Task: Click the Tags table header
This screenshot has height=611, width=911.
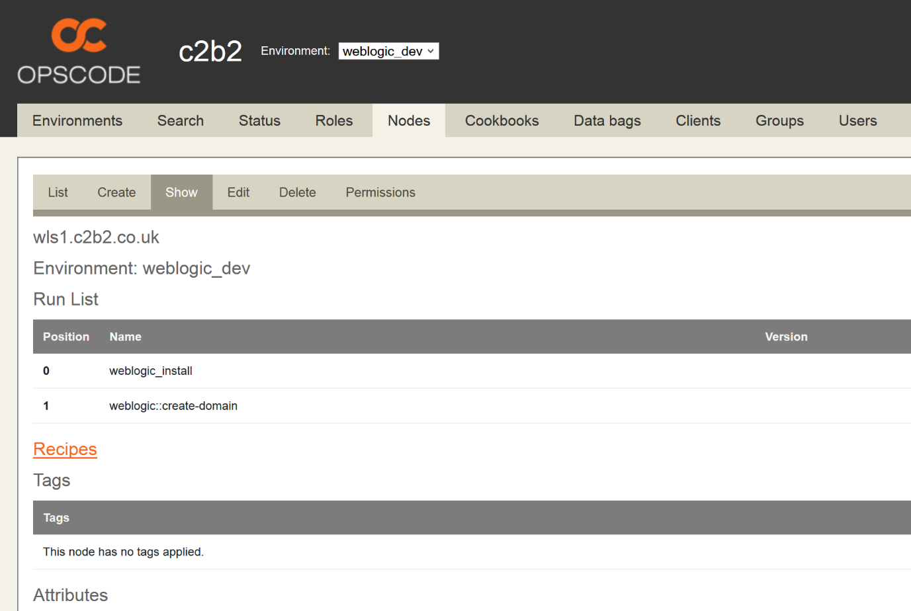Action: pos(56,518)
